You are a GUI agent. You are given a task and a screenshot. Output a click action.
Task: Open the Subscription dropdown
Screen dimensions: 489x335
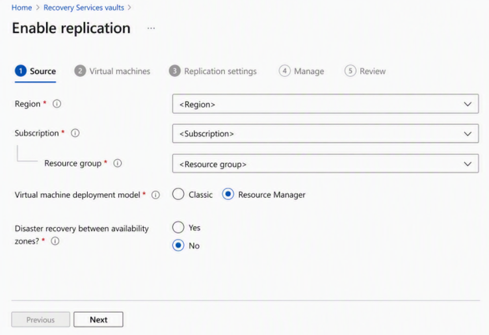tap(325, 133)
